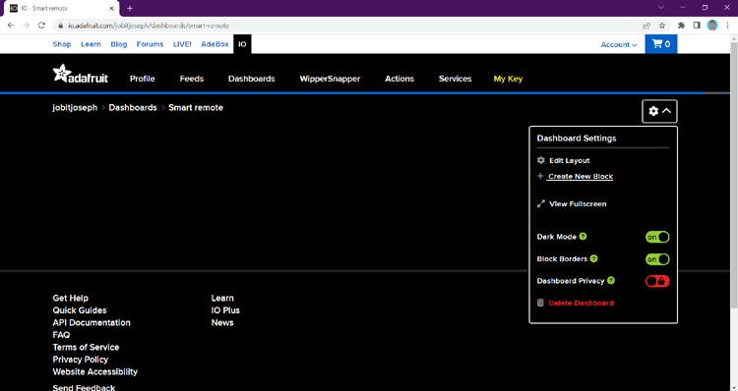Expand the Account dropdown

[x=619, y=44]
